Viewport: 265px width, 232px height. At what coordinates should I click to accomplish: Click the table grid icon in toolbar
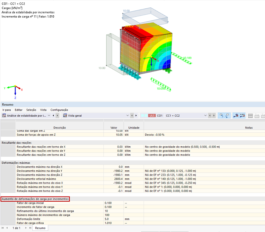(x=250, y=116)
